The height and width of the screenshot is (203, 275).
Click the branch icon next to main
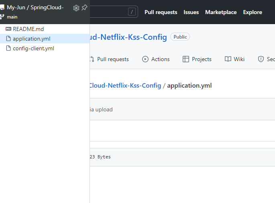[x=2, y=17]
